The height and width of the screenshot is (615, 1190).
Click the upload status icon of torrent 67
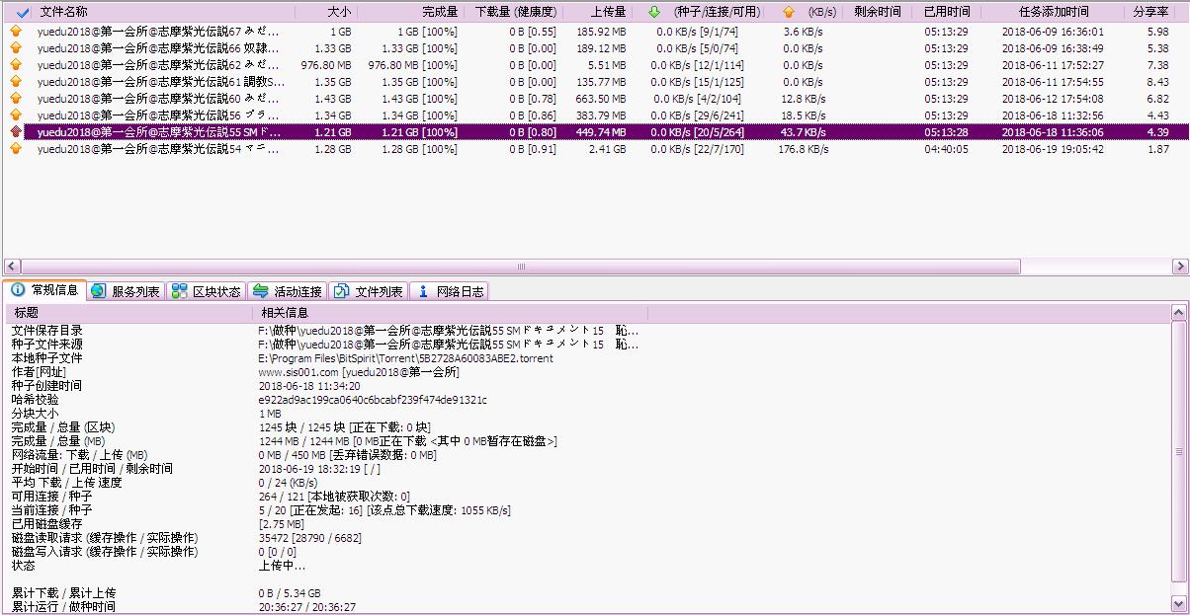click(x=15, y=32)
